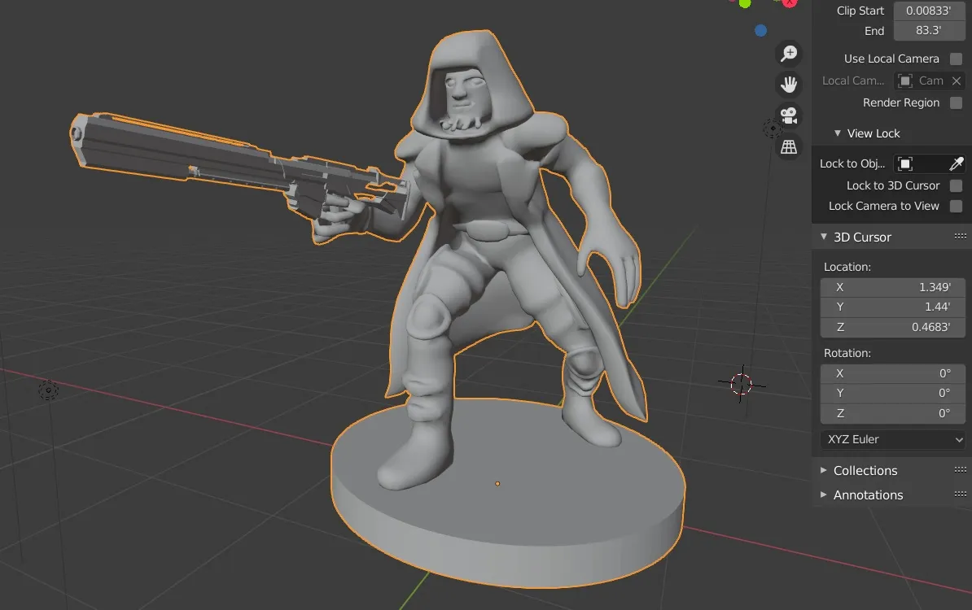Toggle Lock to 3D Cursor checkbox
The image size is (972, 610).
pyautogui.click(x=956, y=185)
